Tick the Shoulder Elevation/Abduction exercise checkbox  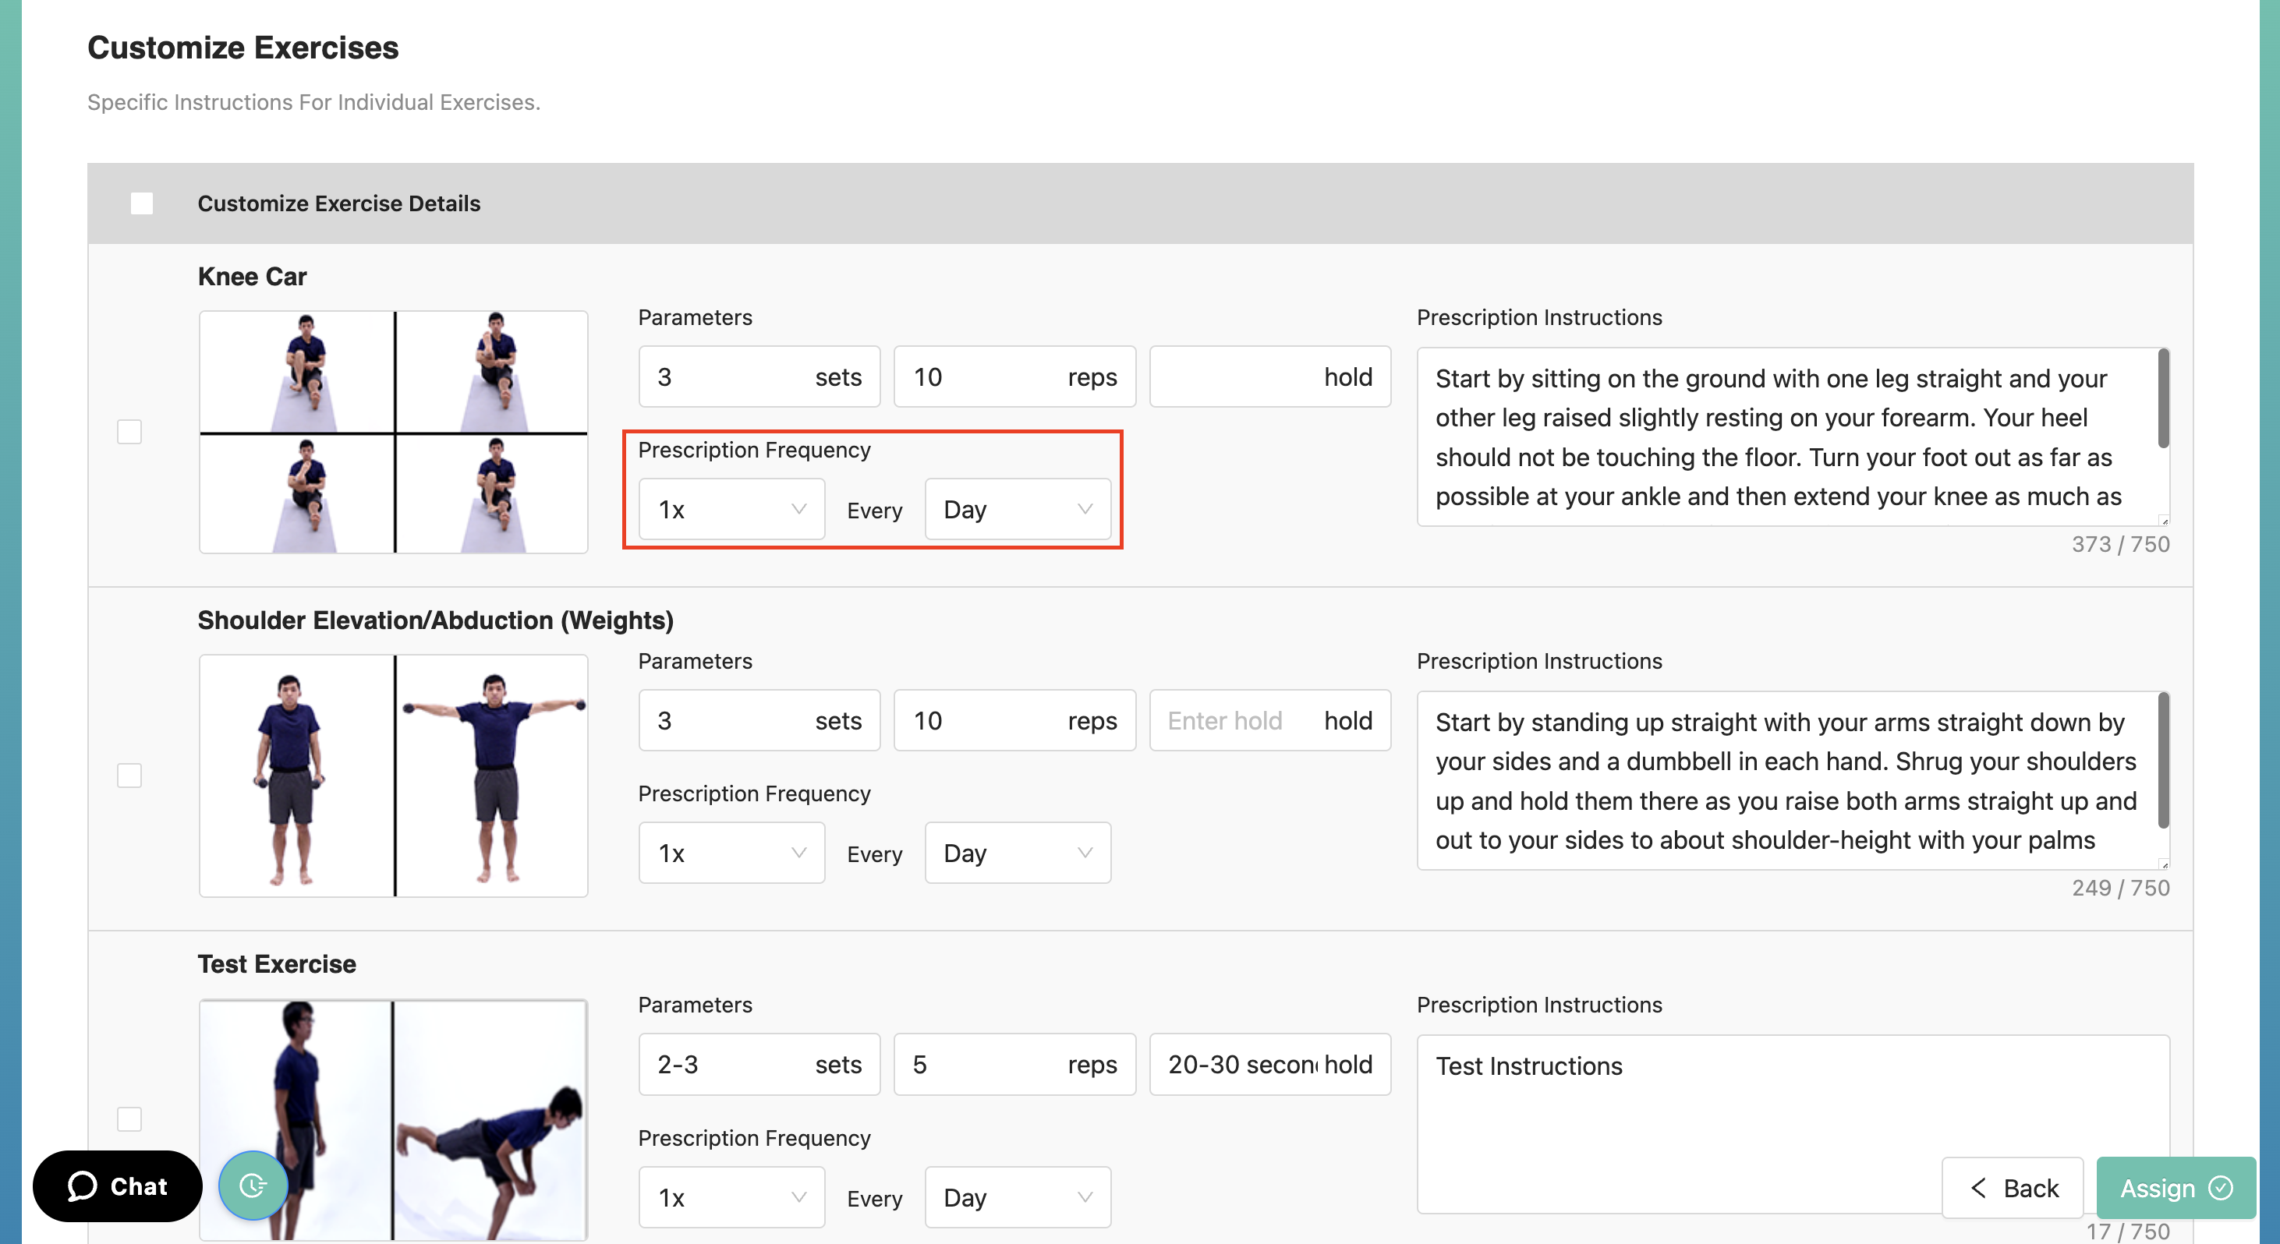coord(129,775)
